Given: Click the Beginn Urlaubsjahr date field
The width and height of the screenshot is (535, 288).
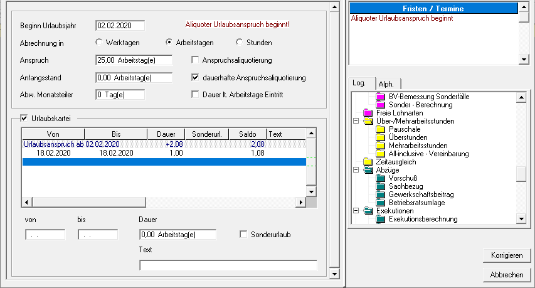Looking at the screenshot, I should [x=120, y=26].
